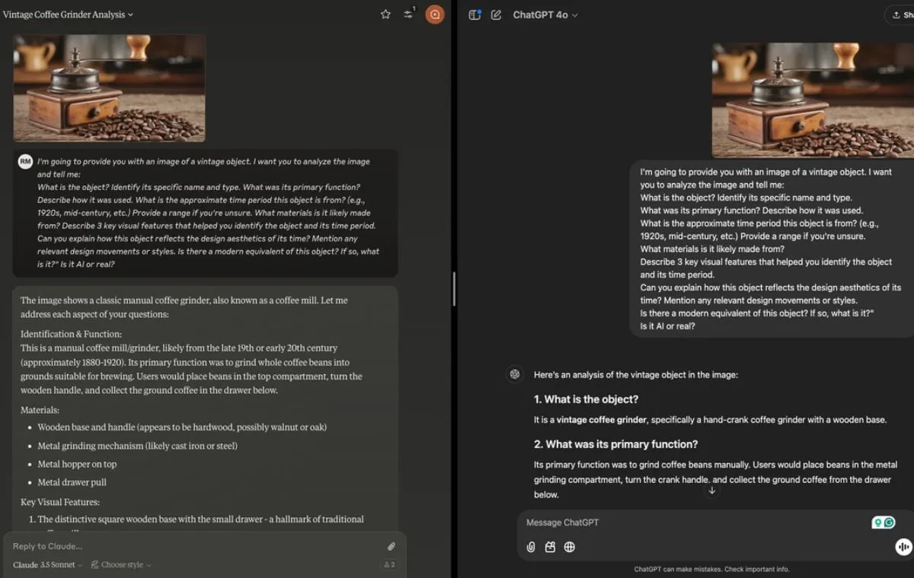Click the green Grammarly icon

(x=889, y=522)
